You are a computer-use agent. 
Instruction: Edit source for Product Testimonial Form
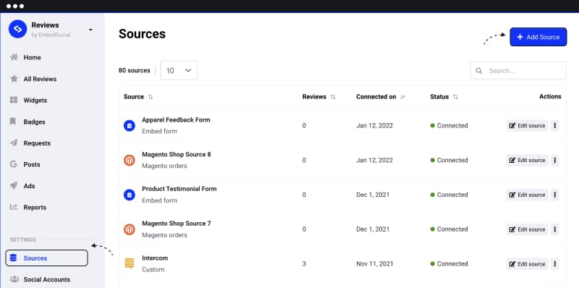[527, 195]
